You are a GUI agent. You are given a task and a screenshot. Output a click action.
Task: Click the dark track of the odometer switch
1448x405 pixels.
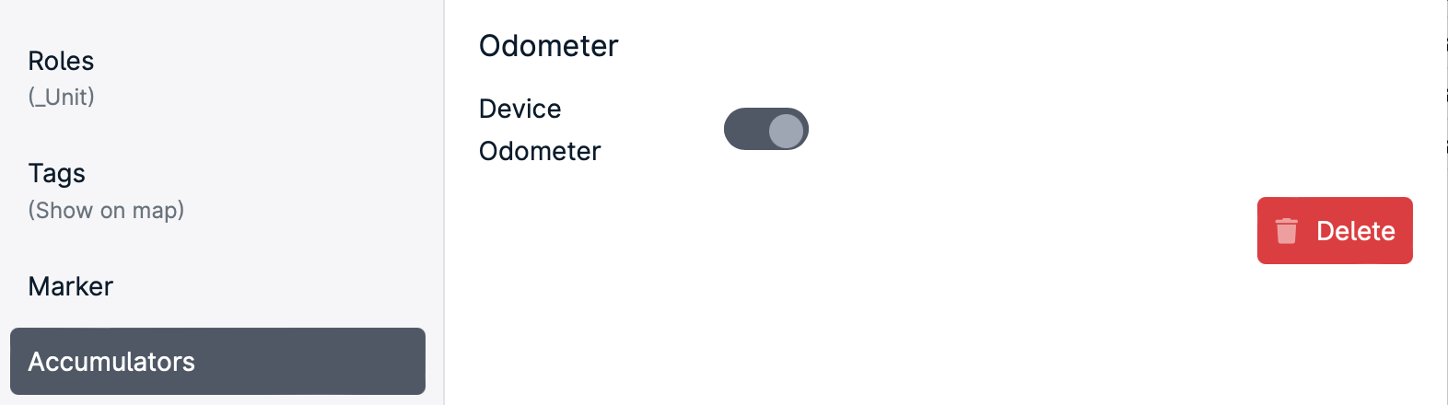[x=744, y=129]
